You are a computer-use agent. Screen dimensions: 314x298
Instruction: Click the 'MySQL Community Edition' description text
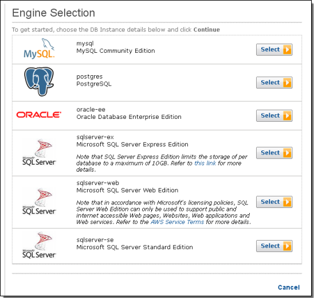tap(116, 51)
